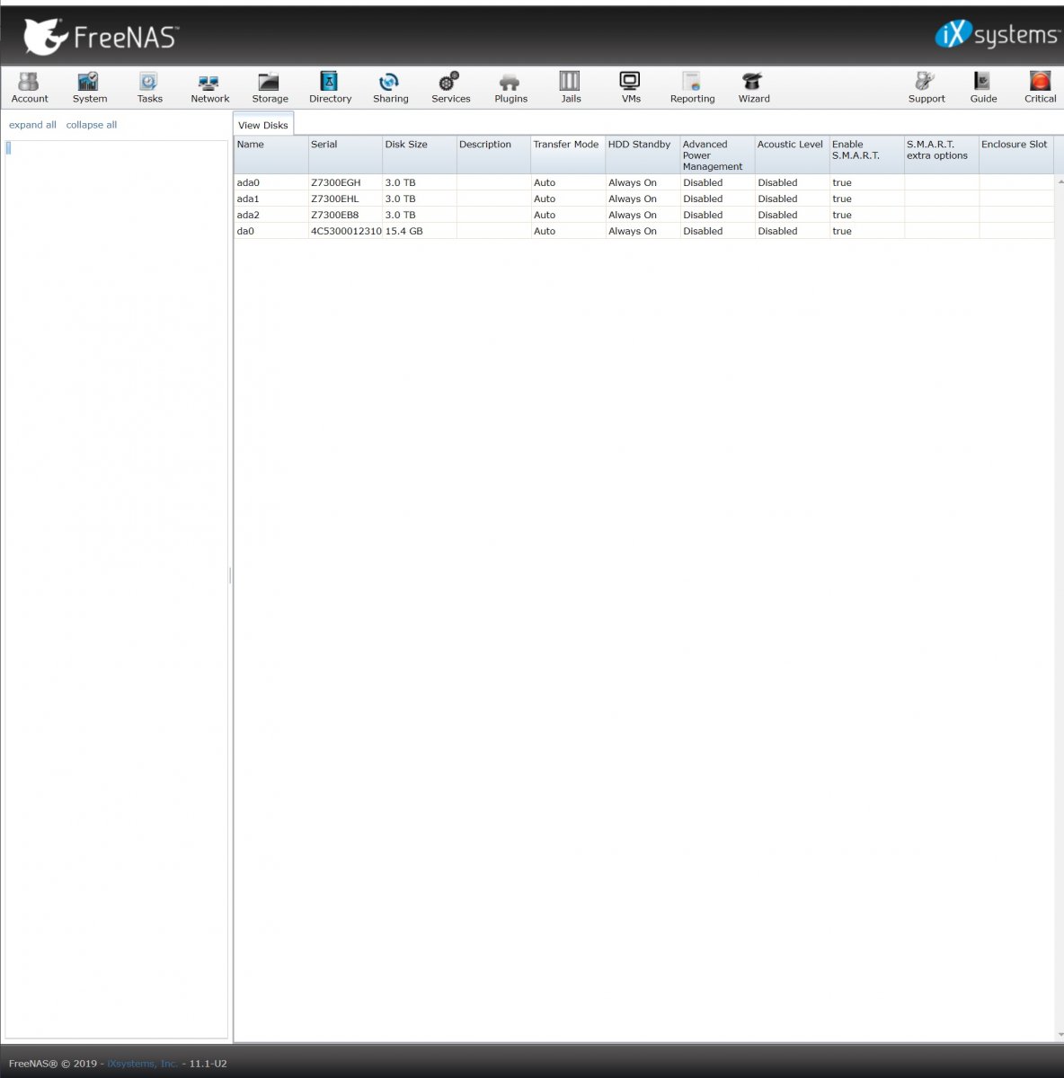Screen dimensions: 1064x1078
Task: Sort by the Acoustic Level column header
Action: (792, 155)
